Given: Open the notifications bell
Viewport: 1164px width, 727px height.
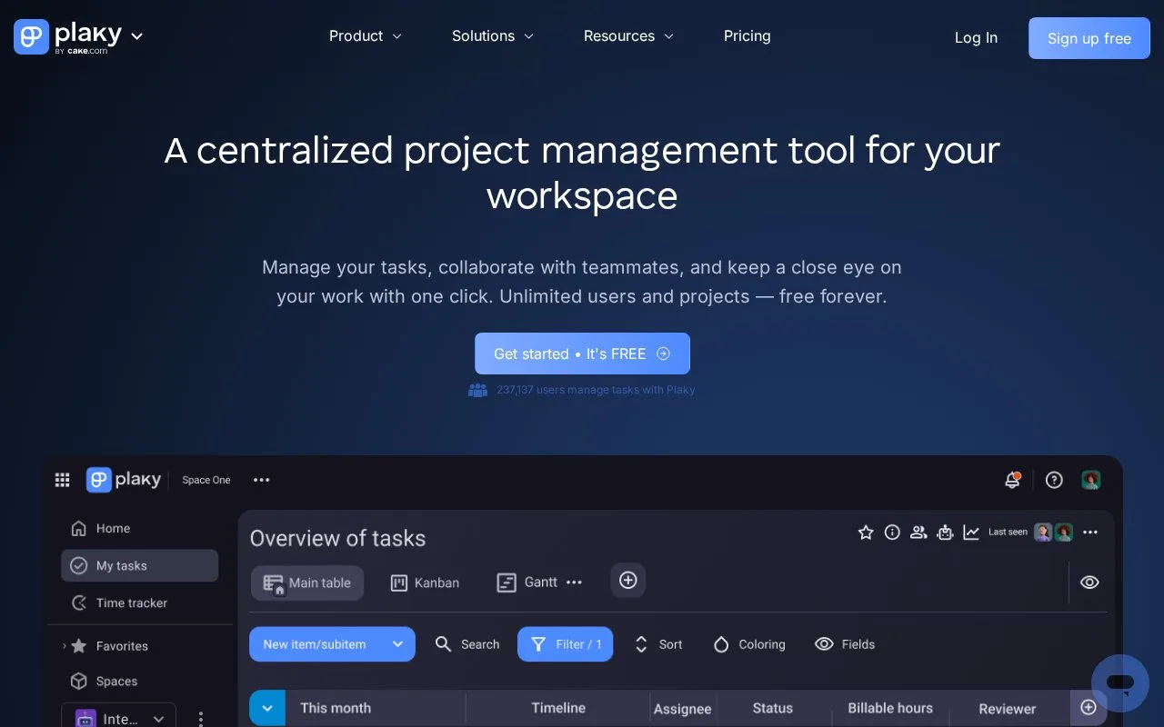Looking at the screenshot, I should coord(1012,480).
